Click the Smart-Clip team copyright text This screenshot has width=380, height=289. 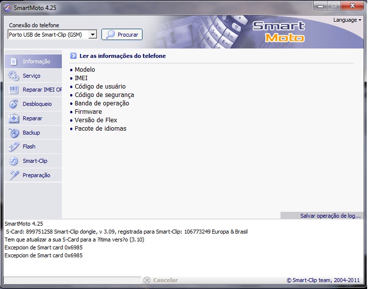click(x=323, y=280)
